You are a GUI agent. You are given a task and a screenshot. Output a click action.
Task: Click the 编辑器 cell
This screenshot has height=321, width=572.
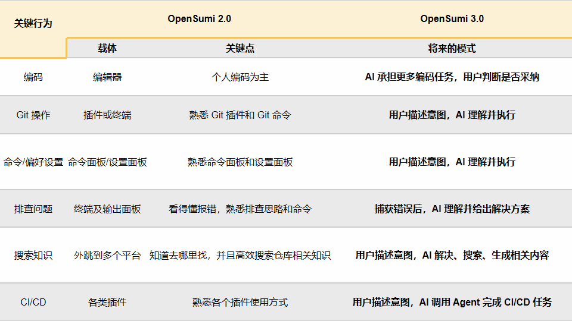point(107,77)
